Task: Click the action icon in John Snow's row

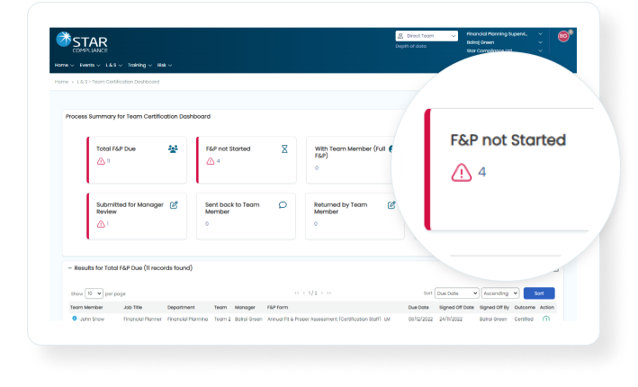Action: click(545, 319)
